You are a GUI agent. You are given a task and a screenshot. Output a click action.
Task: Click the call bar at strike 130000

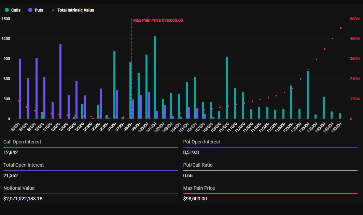(308, 95)
